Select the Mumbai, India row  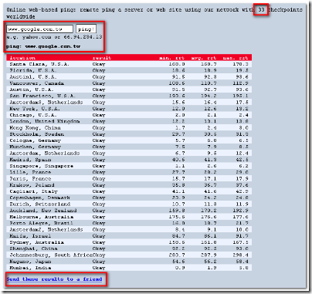coord(129,268)
